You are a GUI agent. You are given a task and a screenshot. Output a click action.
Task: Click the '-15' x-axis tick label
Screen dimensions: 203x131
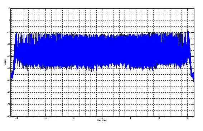[x=16, y=118]
